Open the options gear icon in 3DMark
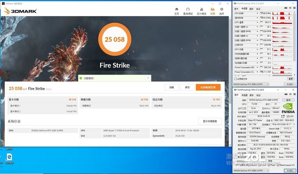The height and width of the screenshot is (174, 298). click(x=222, y=9)
